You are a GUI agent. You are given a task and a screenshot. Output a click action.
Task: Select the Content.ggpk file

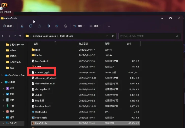tap(86, 72)
